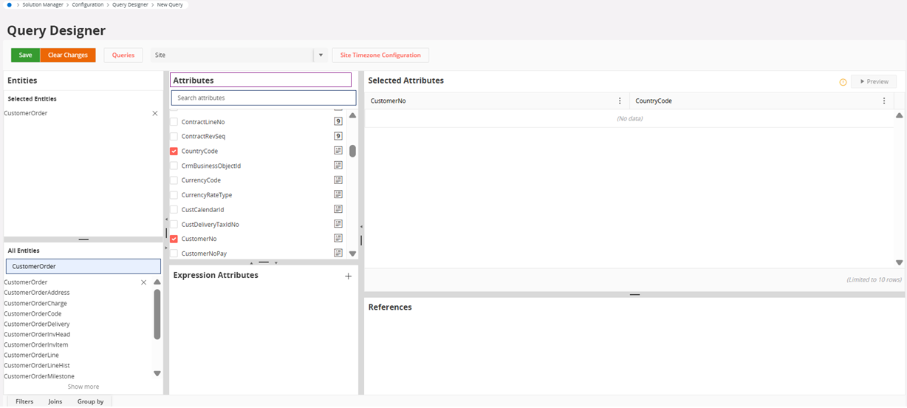
Task: Click the home icon in breadcrumb
Action: (10, 4)
